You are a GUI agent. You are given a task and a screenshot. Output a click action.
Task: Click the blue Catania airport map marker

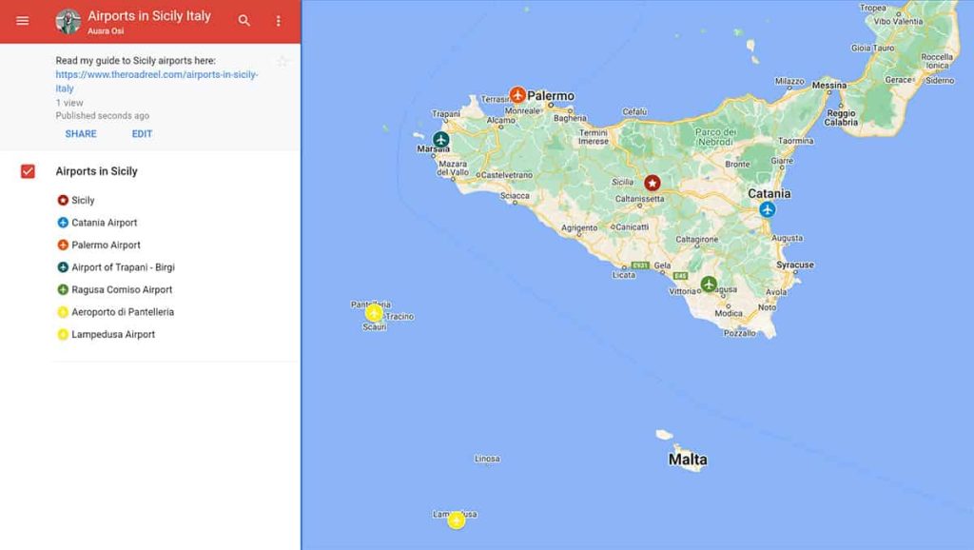(768, 209)
